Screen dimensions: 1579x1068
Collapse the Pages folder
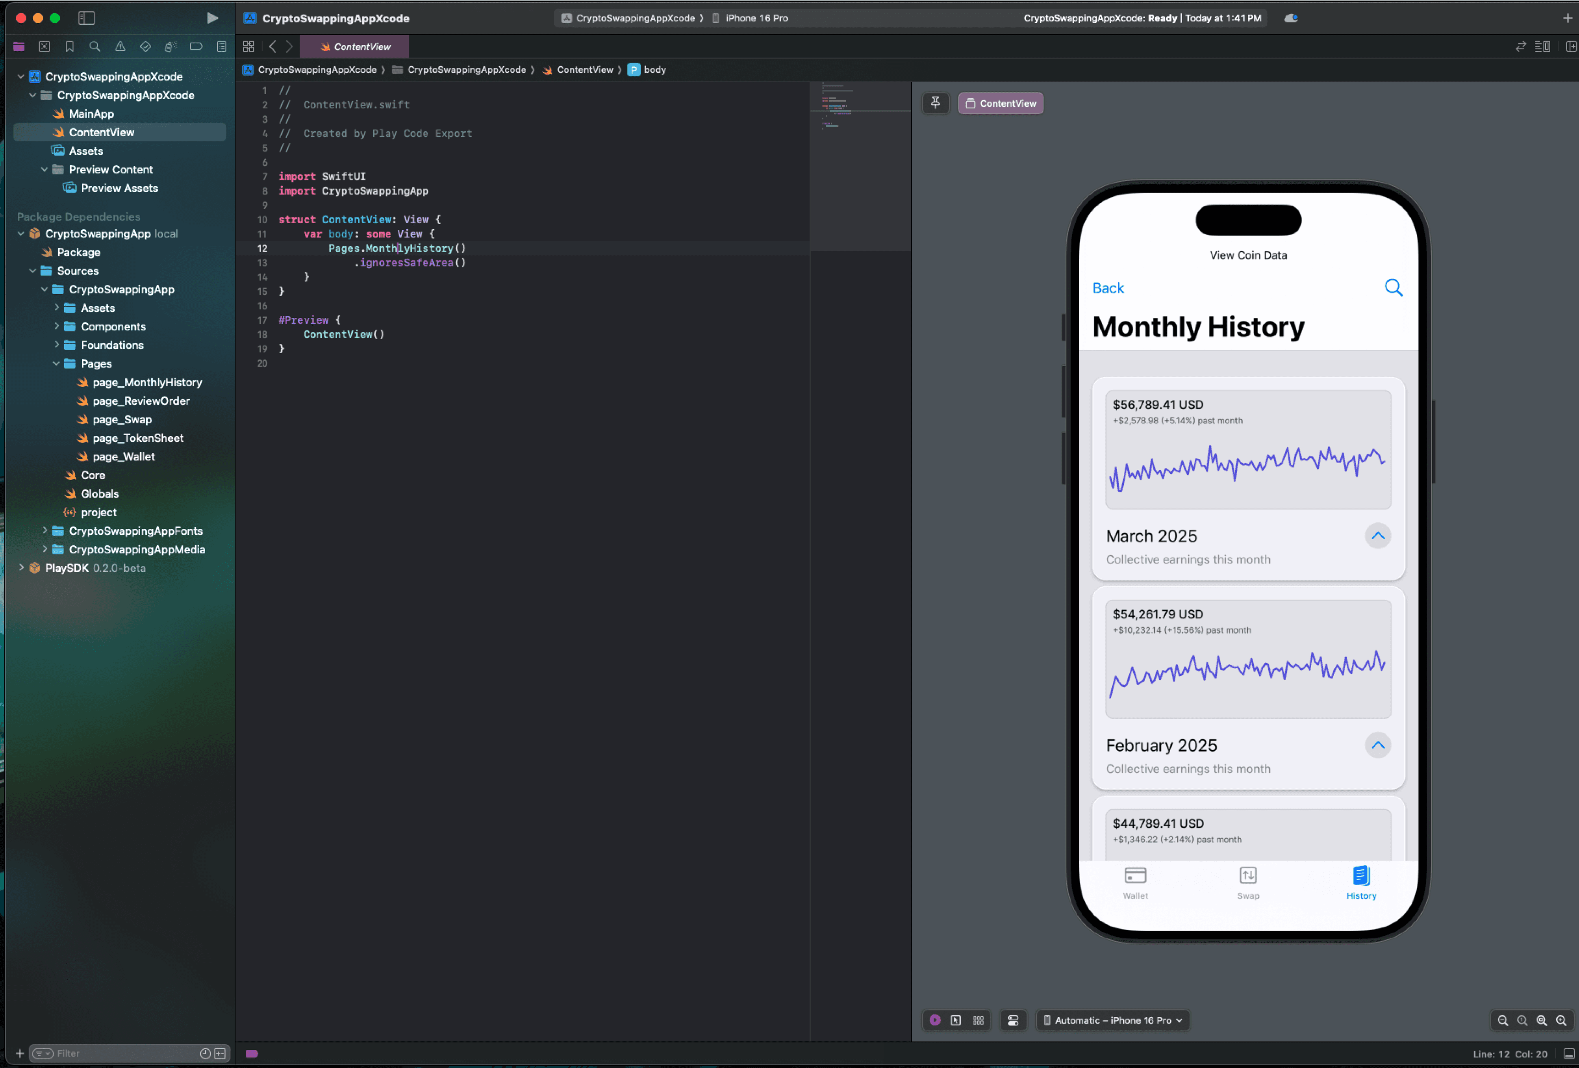[x=56, y=363]
